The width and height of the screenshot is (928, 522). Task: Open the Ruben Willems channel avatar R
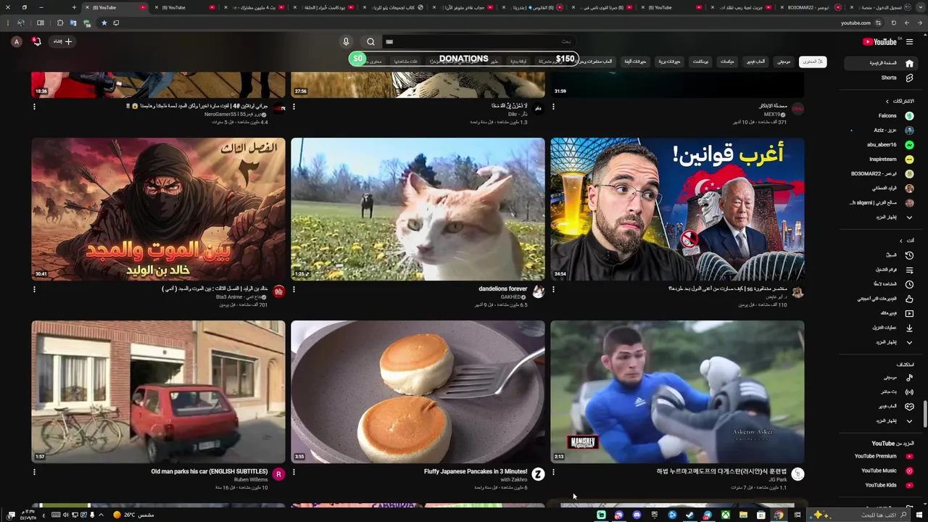pyautogui.click(x=278, y=474)
